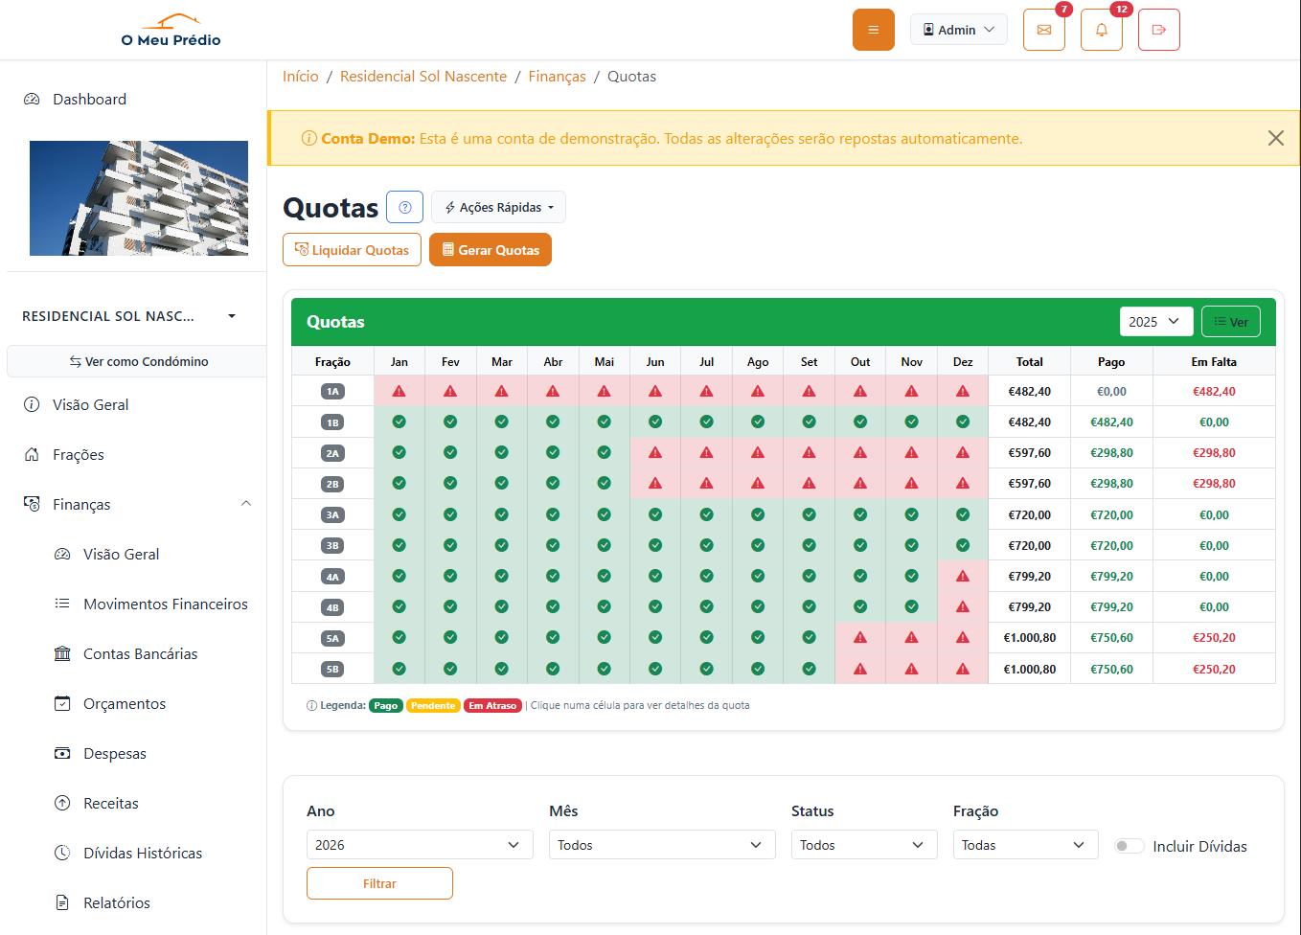Open the Status filter dropdown
Image resolution: width=1301 pixels, height=935 pixels.
(x=863, y=845)
